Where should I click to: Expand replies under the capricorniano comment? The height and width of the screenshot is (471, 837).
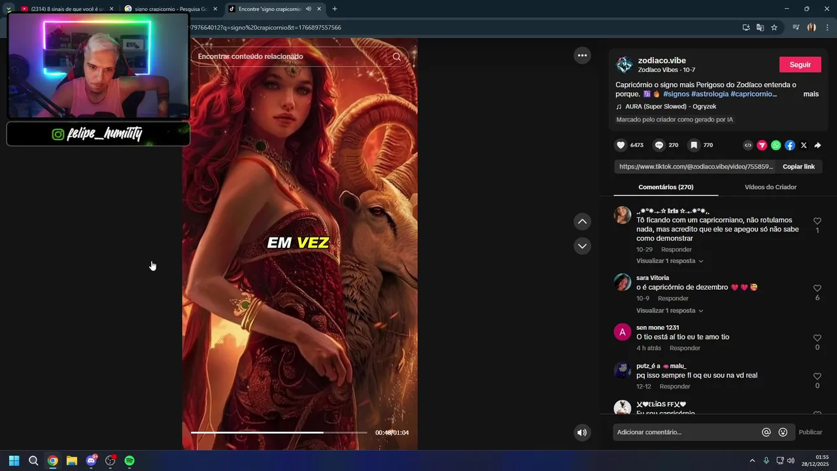(670, 261)
